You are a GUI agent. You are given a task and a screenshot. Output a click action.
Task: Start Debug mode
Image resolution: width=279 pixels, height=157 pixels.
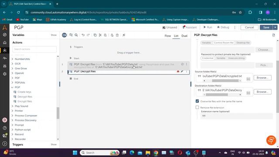pyautogui.click(x=223, y=27)
